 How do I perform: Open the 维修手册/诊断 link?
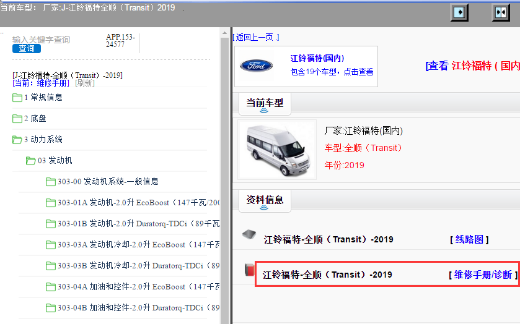point(483,275)
